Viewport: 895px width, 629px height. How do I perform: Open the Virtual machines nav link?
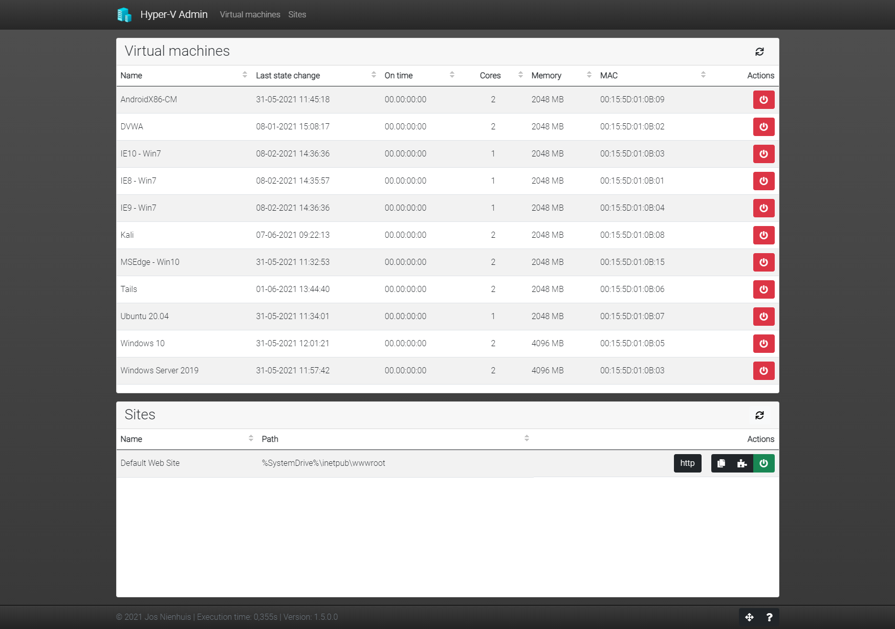click(x=250, y=15)
